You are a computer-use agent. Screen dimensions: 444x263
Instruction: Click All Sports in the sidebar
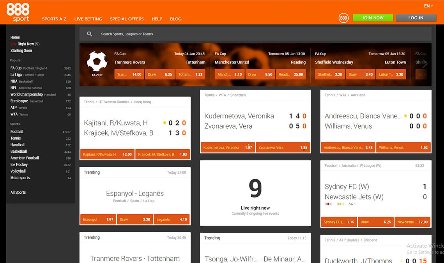pyautogui.click(x=18, y=192)
